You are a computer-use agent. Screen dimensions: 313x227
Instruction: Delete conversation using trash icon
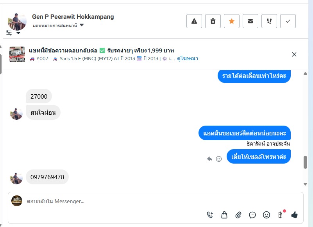213,21
